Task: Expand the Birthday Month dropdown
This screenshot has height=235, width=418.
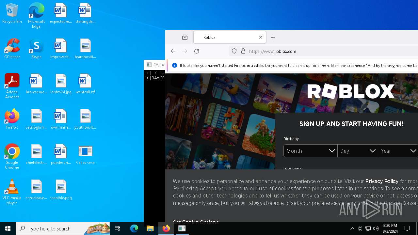Action: (310, 151)
